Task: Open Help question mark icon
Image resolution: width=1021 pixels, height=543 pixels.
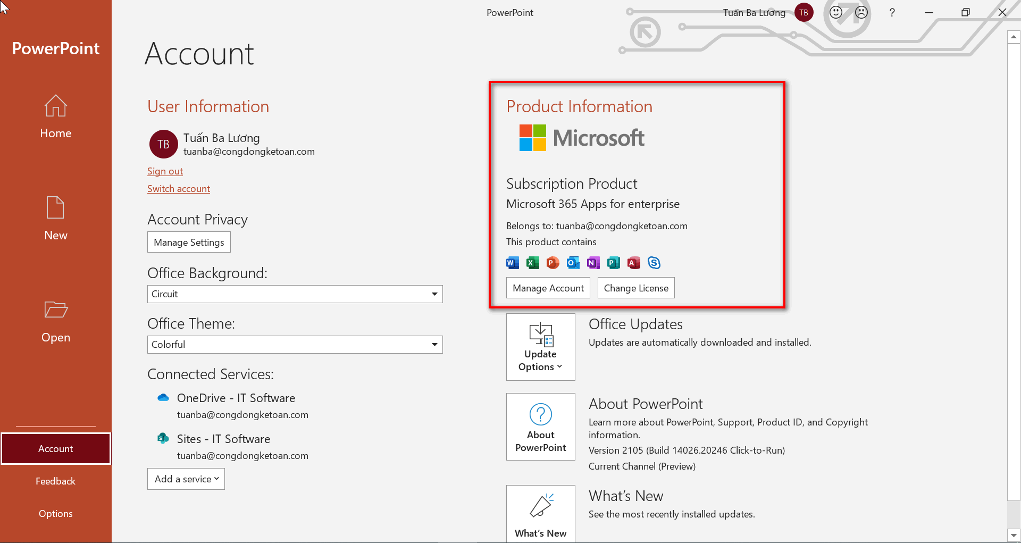Action: [x=892, y=12]
